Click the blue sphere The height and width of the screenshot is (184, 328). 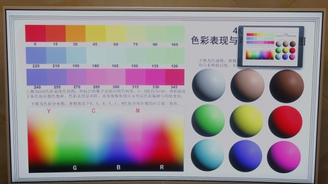click(x=245, y=156)
